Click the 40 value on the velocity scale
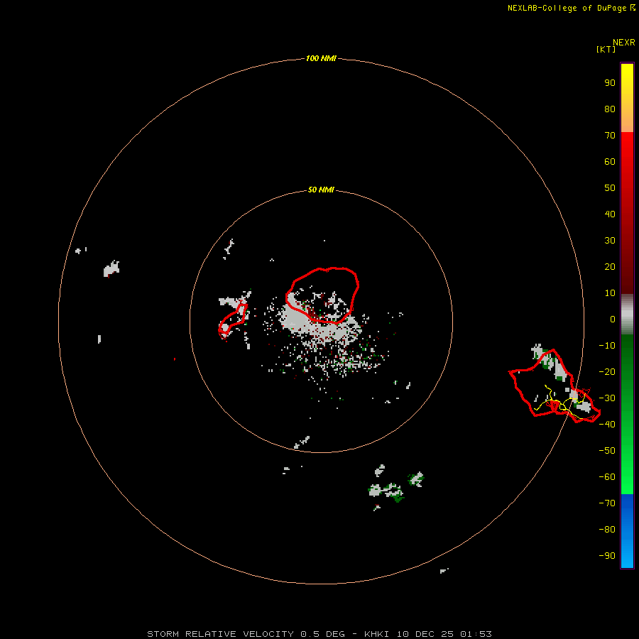Viewport: 639px width, 639px height. [x=610, y=214]
